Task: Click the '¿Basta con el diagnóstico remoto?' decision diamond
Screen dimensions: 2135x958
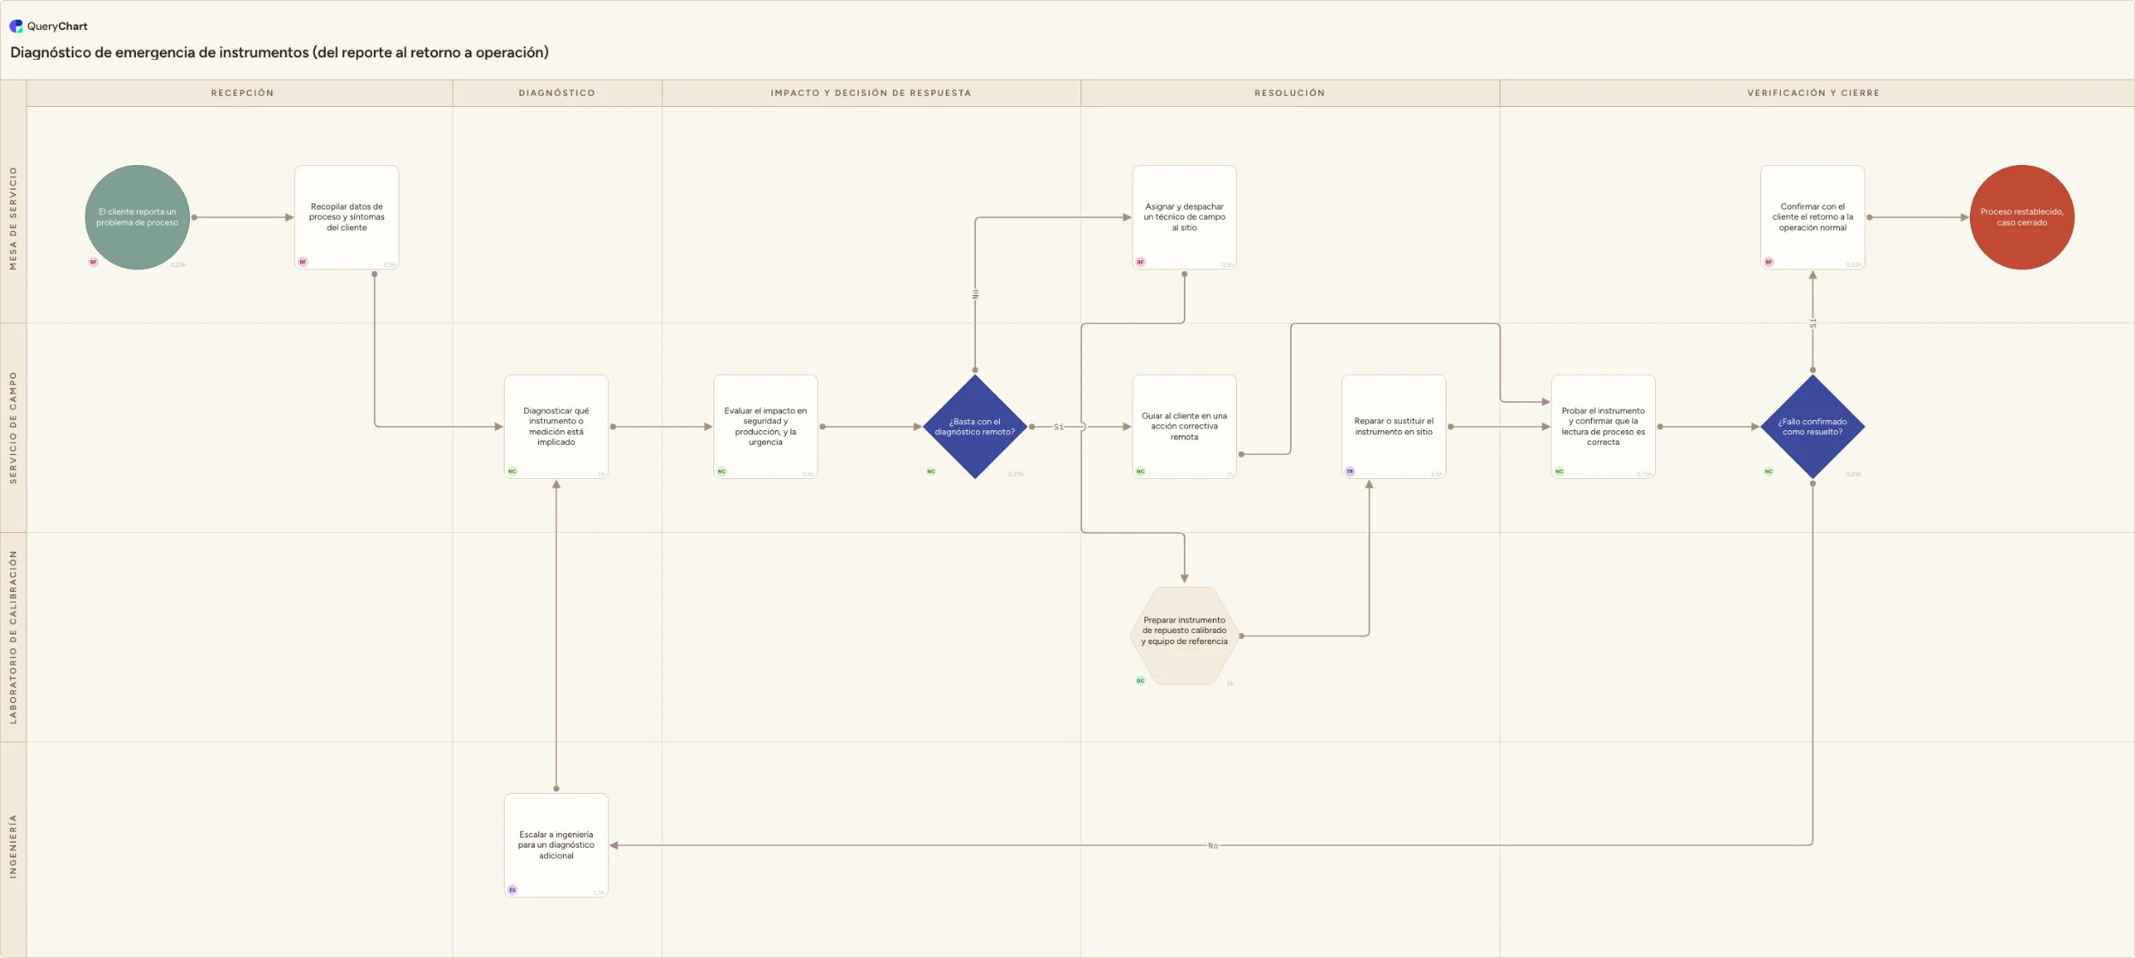Action: [975, 427]
